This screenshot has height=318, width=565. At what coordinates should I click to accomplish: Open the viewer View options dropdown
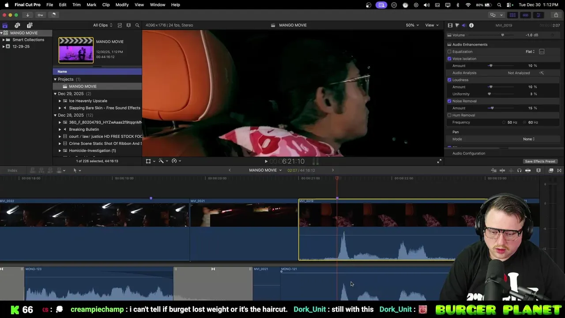432,25
